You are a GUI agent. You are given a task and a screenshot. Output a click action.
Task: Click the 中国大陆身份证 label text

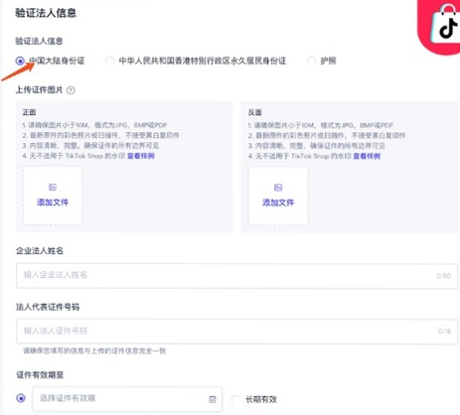click(57, 61)
